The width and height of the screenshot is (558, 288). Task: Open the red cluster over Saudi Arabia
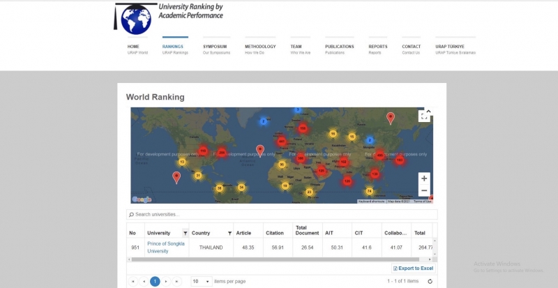[x=322, y=171]
